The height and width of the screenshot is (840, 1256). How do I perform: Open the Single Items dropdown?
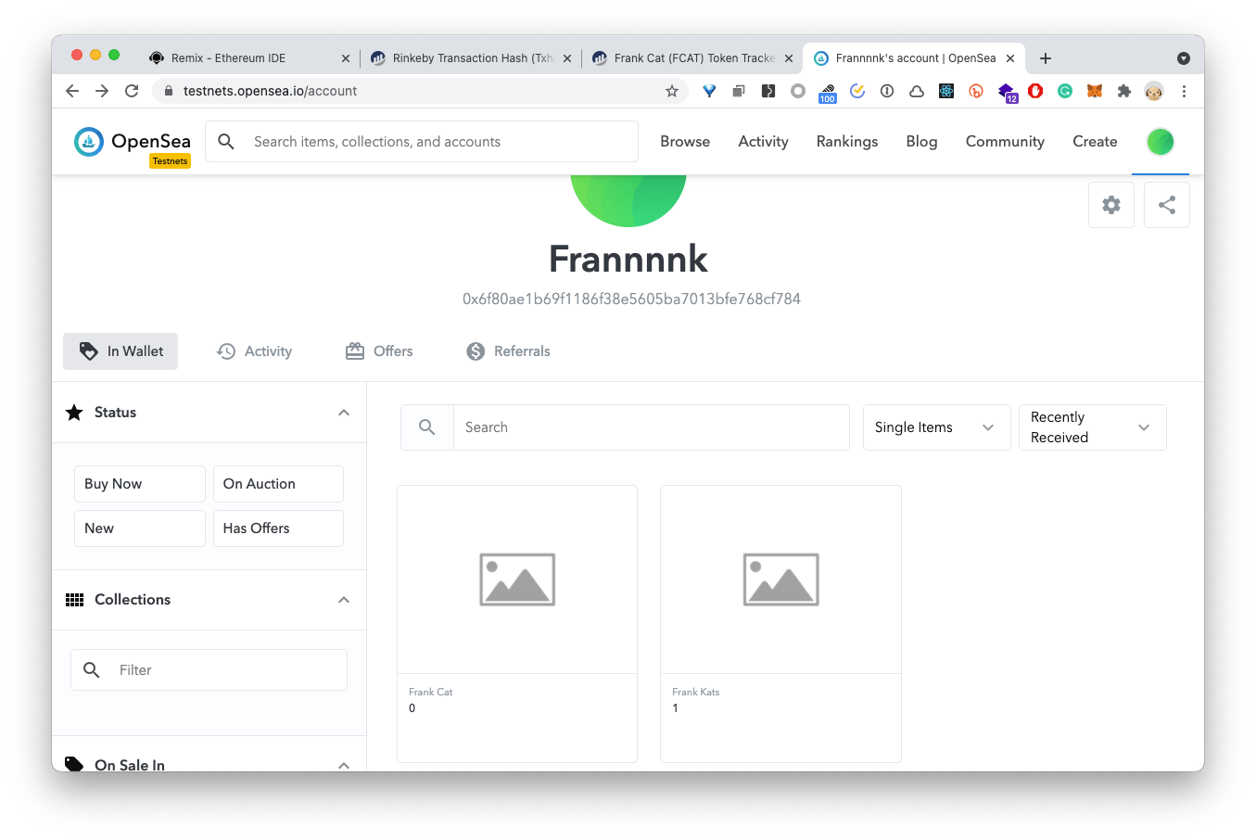[x=935, y=427]
